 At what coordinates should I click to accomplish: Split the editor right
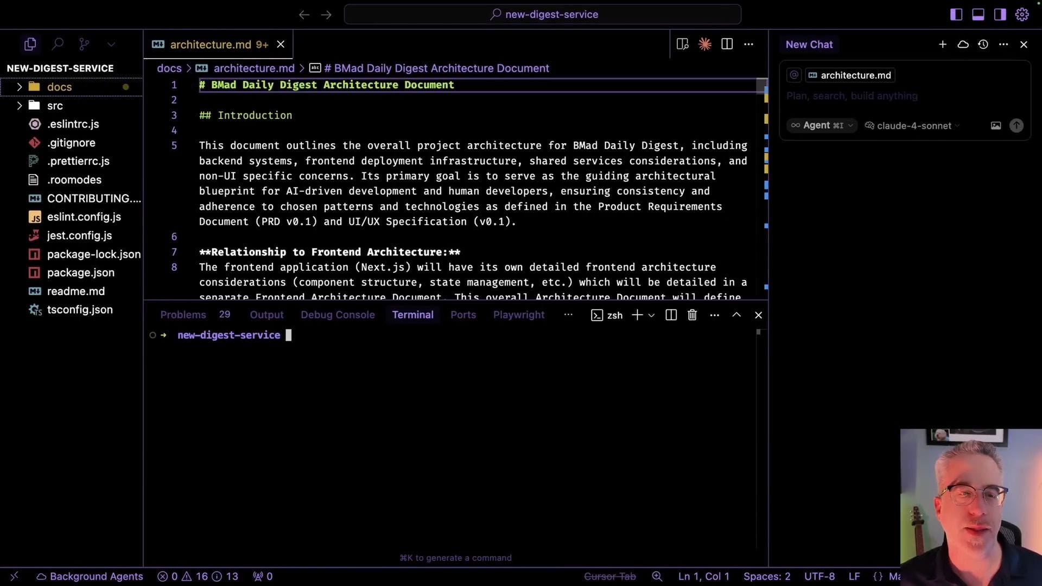(x=727, y=44)
